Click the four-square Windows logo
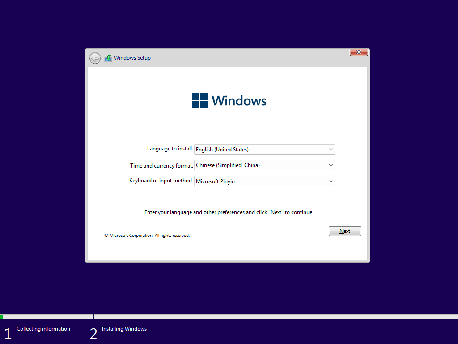458x344 pixels. [199, 101]
